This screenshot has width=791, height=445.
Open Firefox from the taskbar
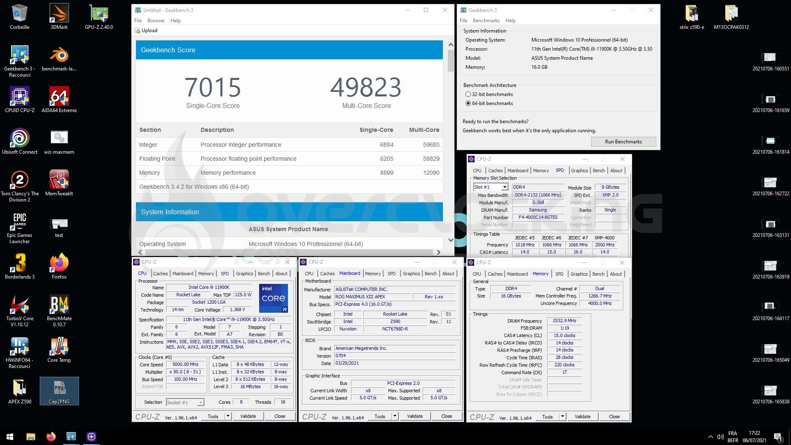click(51, 436)
